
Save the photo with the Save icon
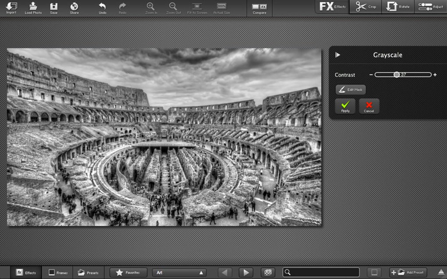point(53,7)
